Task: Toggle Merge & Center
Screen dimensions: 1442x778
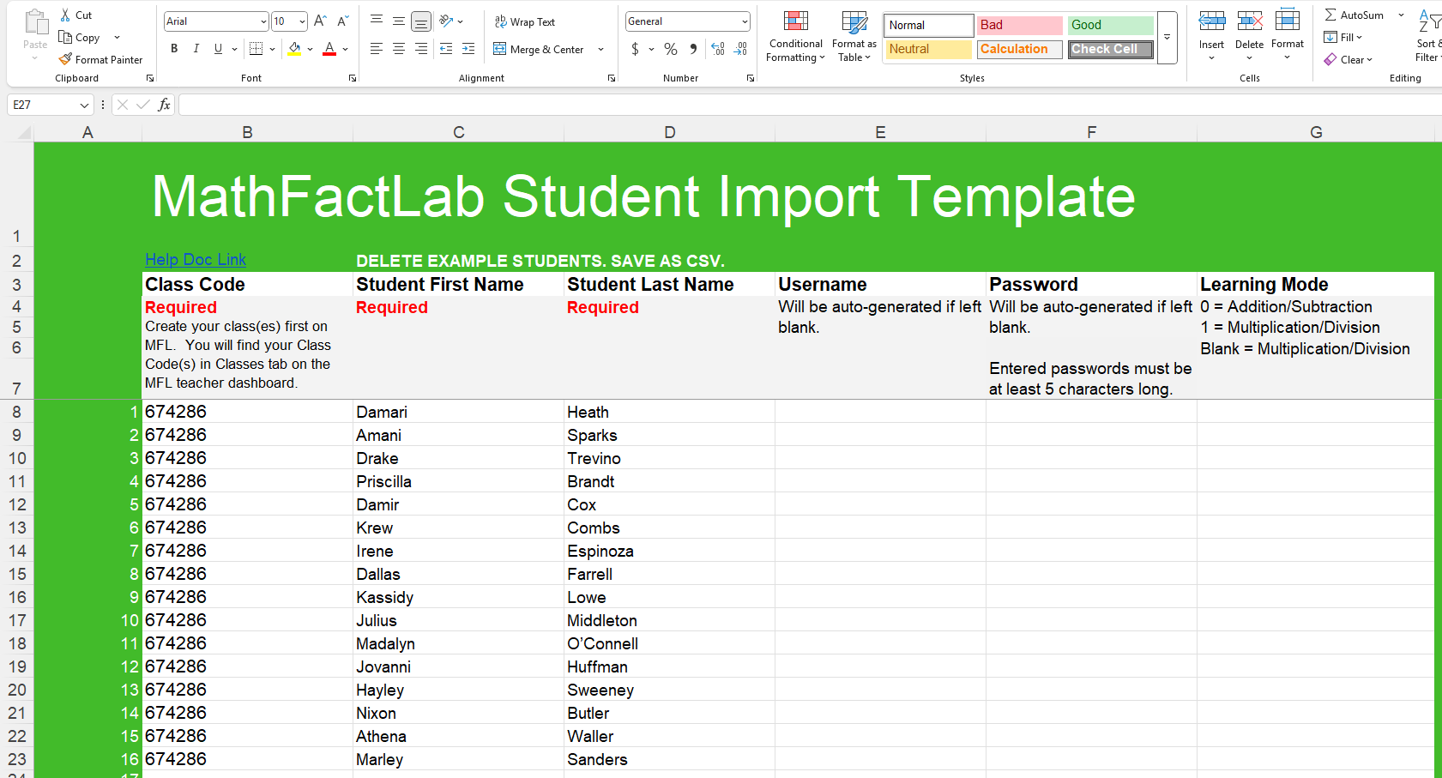Action: coord(539,49)
